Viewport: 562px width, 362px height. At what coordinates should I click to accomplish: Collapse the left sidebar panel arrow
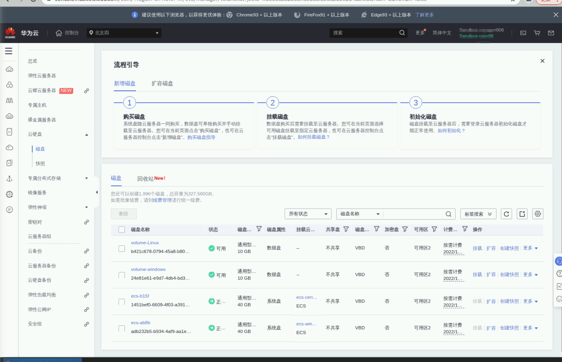click(96, 192)
